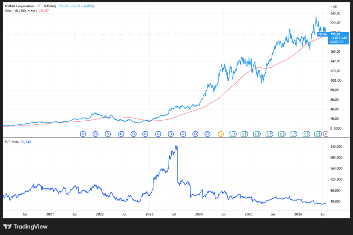Select the SMA 1D (200, close) legend
353x235 pixels.
click(21, 11)
